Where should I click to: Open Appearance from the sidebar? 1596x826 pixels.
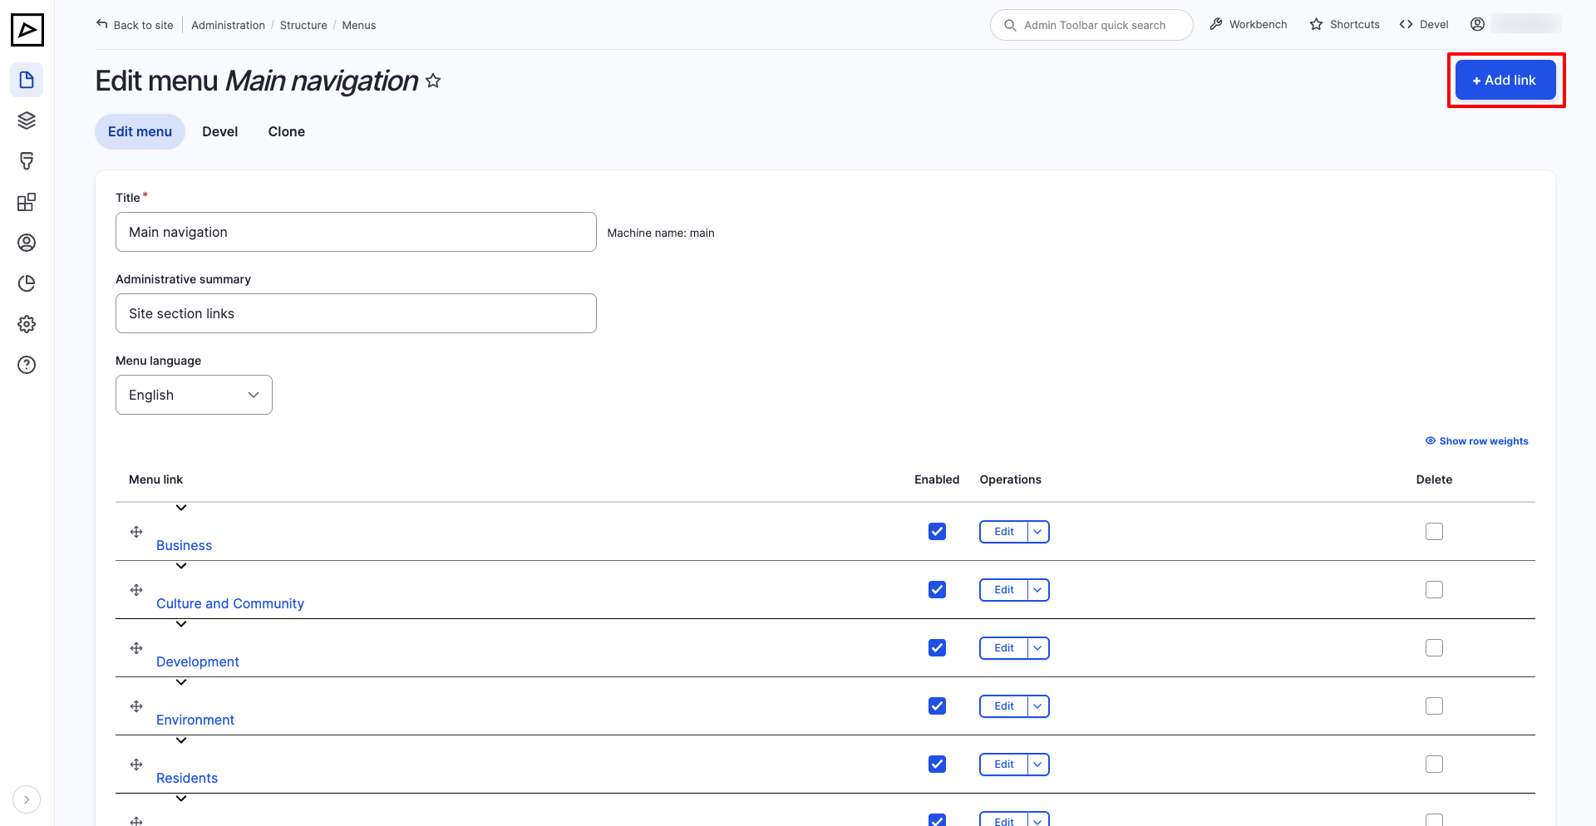click(x=27, y=160)
